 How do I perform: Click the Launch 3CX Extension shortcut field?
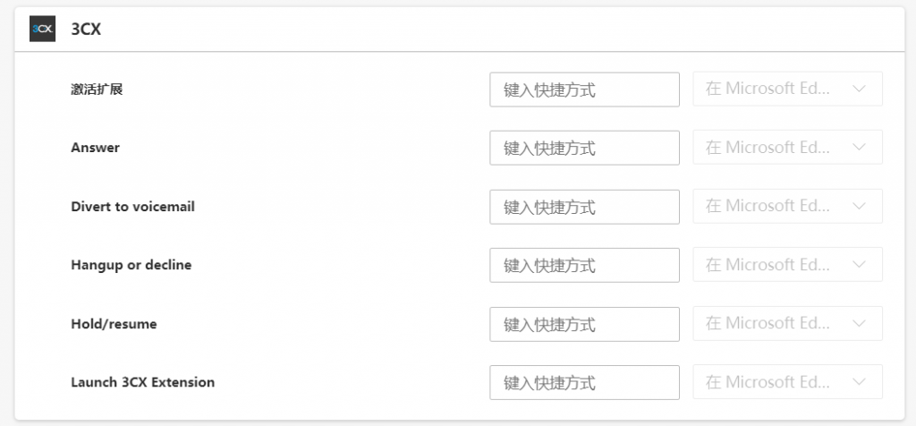point(584,383)
